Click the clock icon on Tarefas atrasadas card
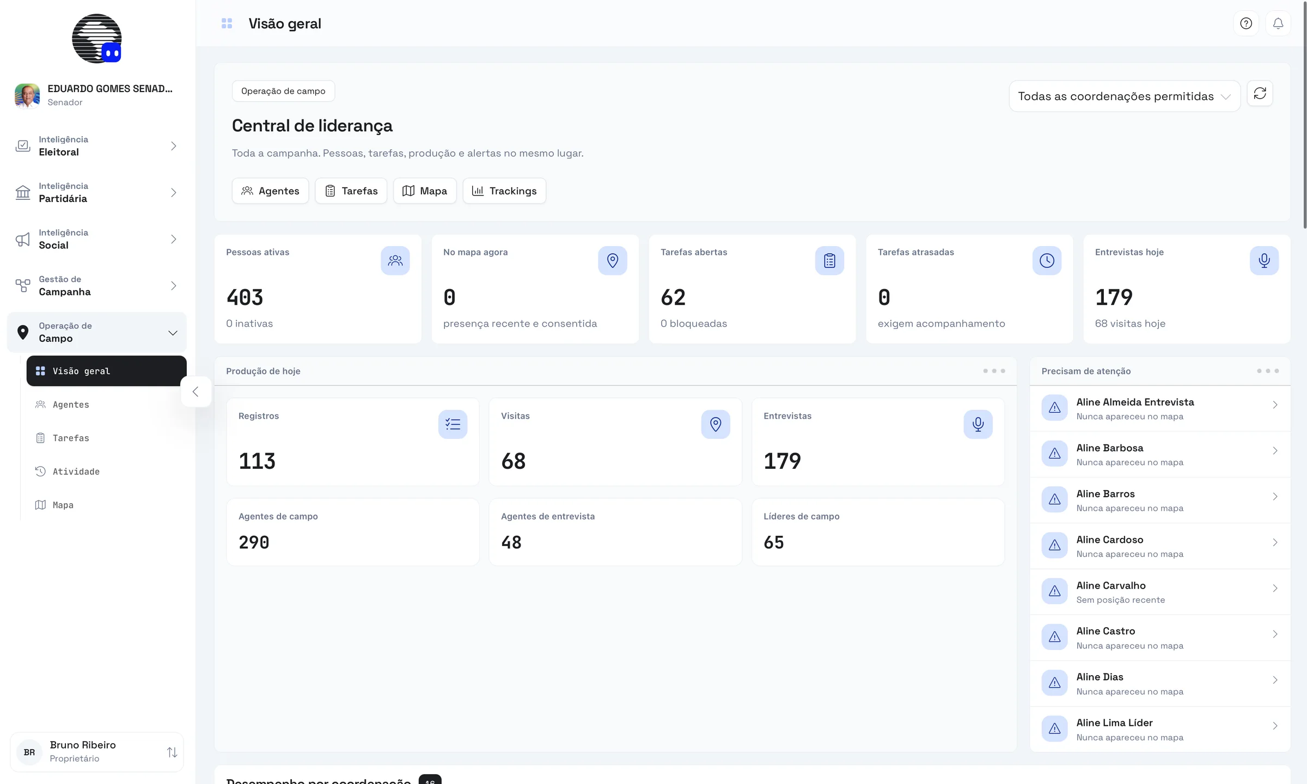The image size is (1307, 784). coord(1047,261)
